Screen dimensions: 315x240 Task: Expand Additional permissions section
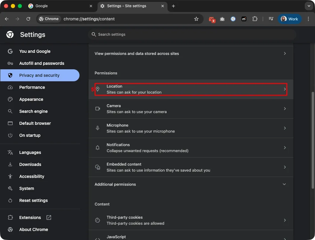pyautogui.click(x=191, y=184)
